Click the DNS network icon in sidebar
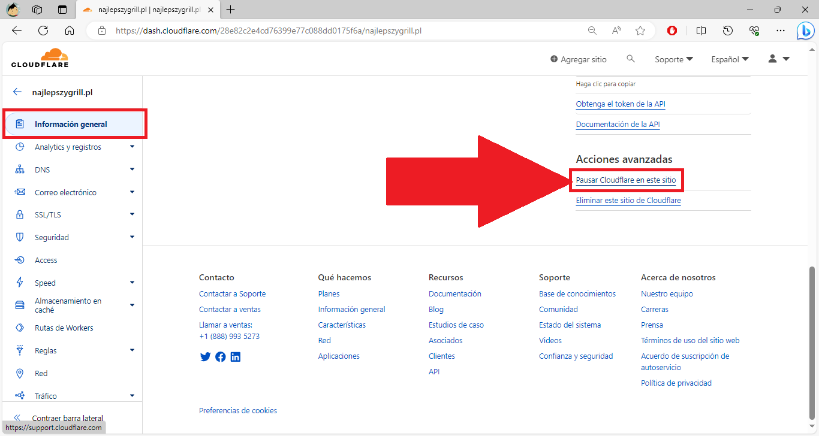819x436 pixels. (x=20, y=169)
